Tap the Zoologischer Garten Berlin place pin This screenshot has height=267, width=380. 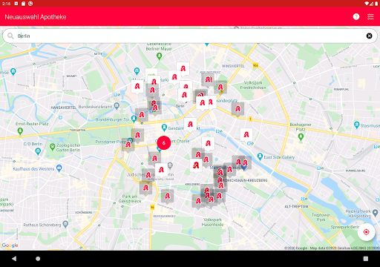tap(52, 147)
